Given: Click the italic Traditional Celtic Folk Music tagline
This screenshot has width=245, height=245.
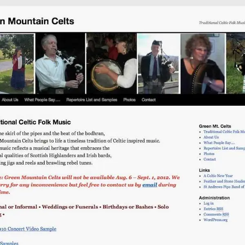Looking at the screenshot, I should click(222, 23).
